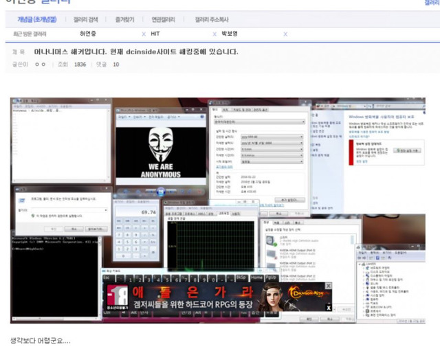Click the Run dialog program icon
The image size is (440, 362).
click(21, 201)
